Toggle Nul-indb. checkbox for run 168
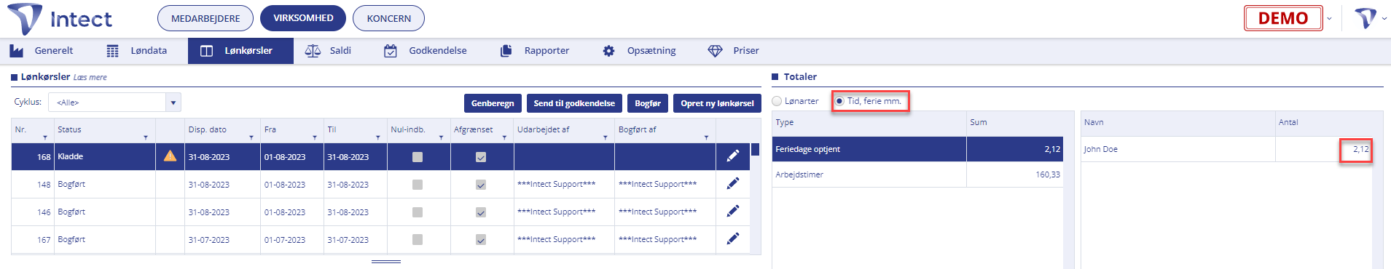 [418, 156]
